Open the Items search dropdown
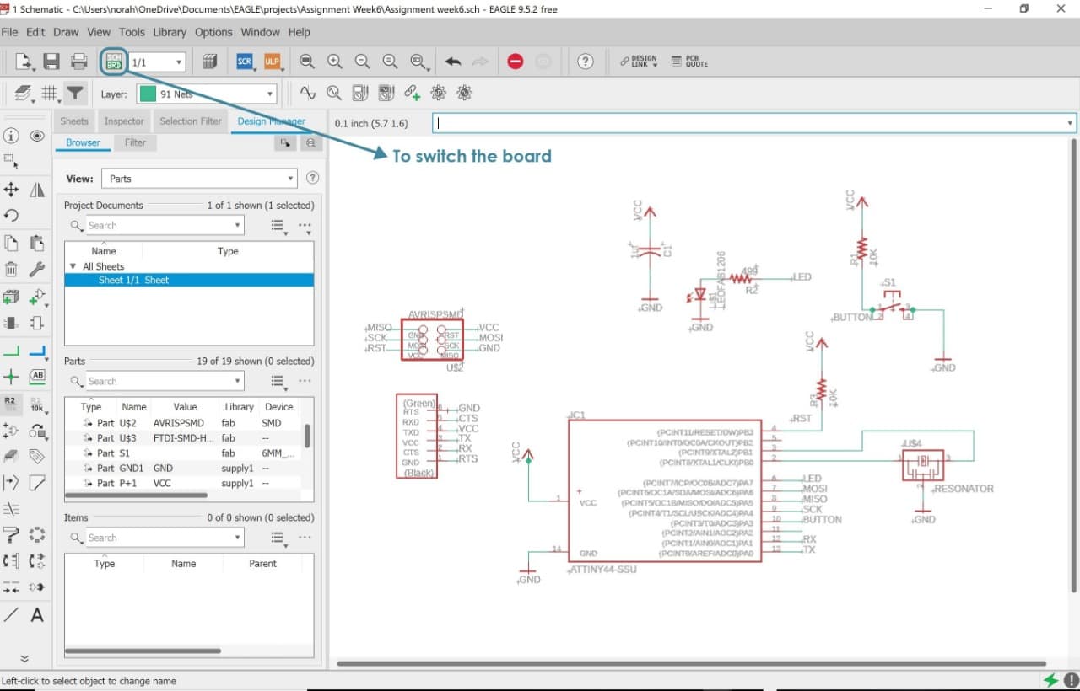The width and height of the screenshot is (1080, 691). click(x=237, y=538)
